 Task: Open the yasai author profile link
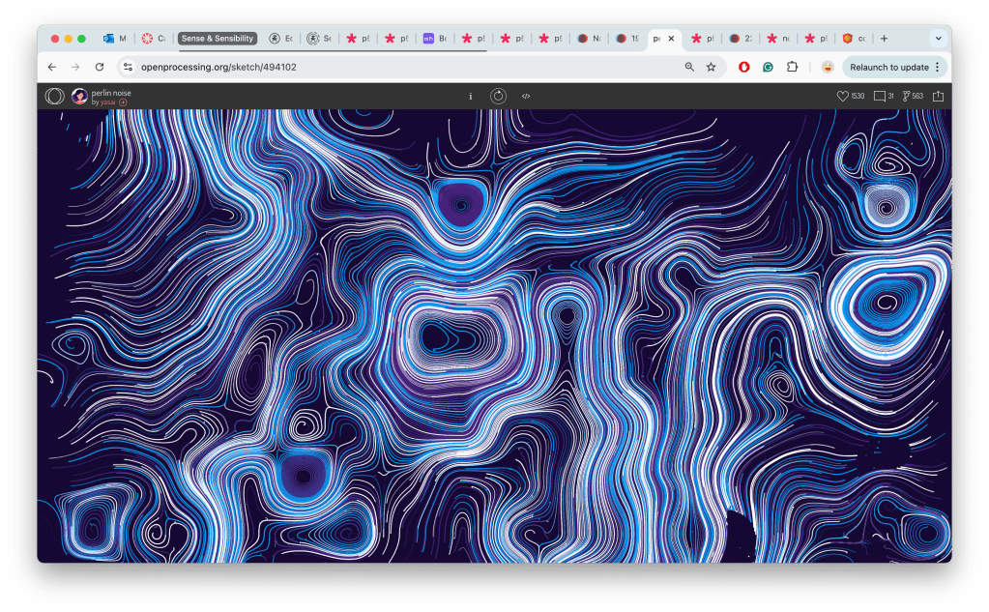108,102
